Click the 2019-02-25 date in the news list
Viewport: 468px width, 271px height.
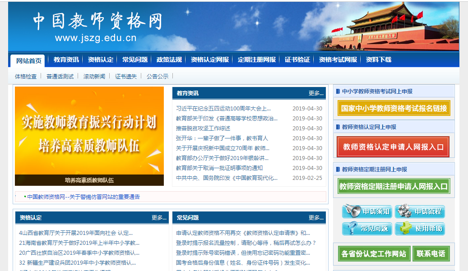click(307, 178)
